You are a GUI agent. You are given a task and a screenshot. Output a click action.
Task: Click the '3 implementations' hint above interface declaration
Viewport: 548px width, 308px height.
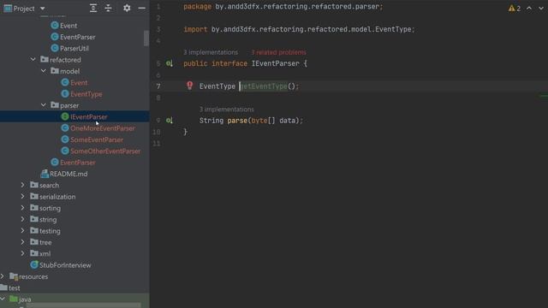(211, 52)
